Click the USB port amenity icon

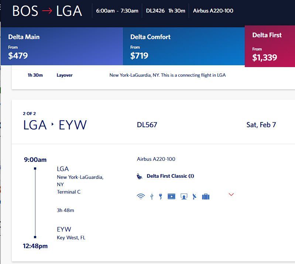coord(152,197)
